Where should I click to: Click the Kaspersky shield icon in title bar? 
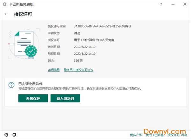click(x=4, y=4)
